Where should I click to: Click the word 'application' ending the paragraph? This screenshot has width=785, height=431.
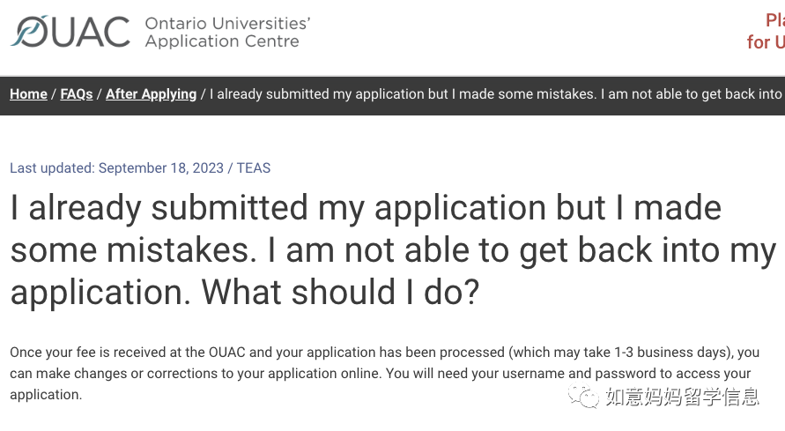click(x=46, y=395)
